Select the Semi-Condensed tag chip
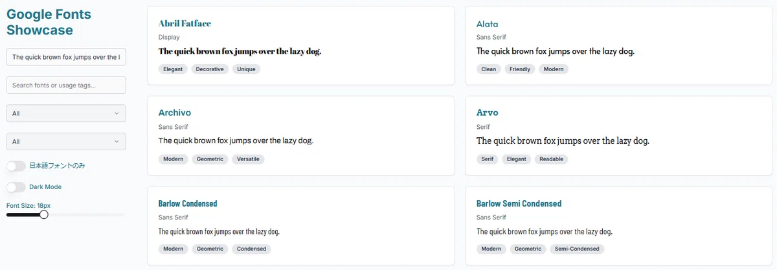Screen dimensions: 777x270 click(577, 249)
